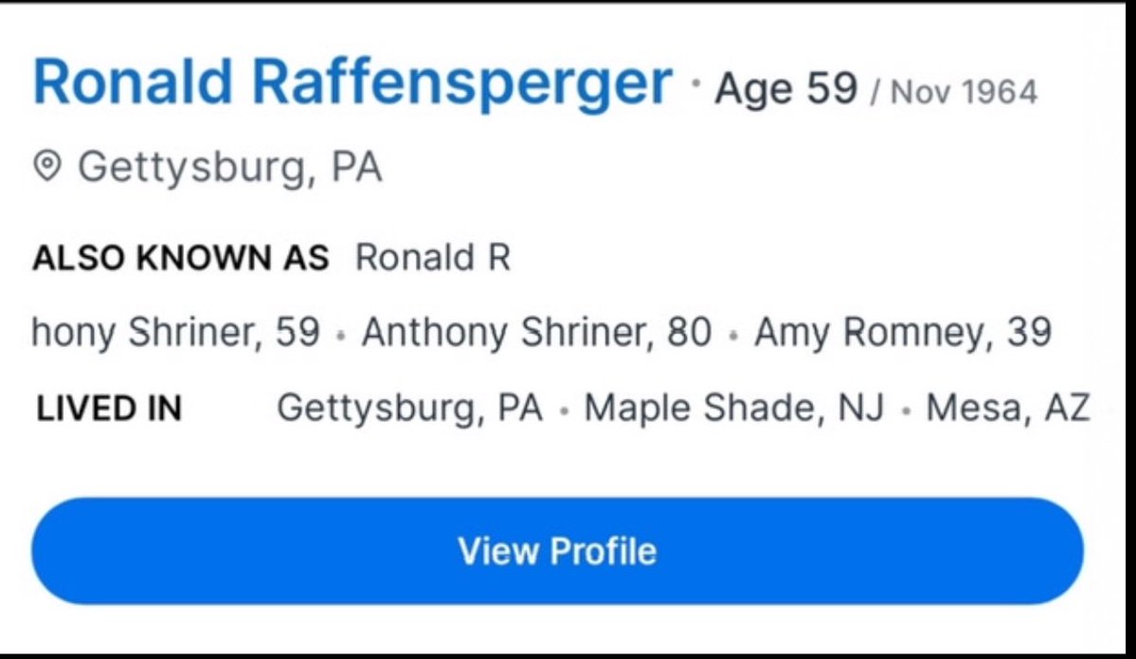The image size is (1136, 659).
Task: Click the LIVED IN label
Action: pos(109,409)
